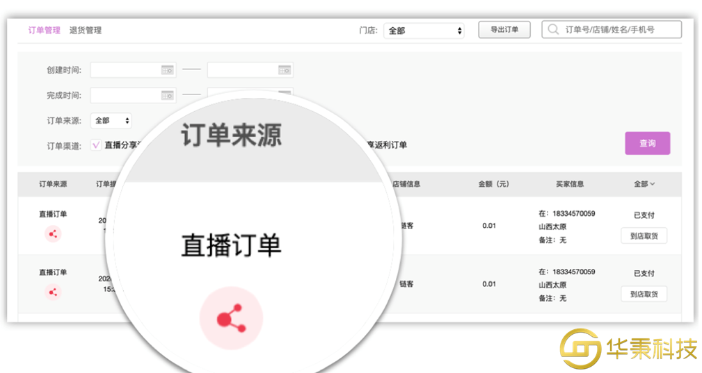Image resolution: width=702 pixels, height=373 pixels.
Task: Click share icon under second 直播订单 row
Action: click(x=54, y=292)
